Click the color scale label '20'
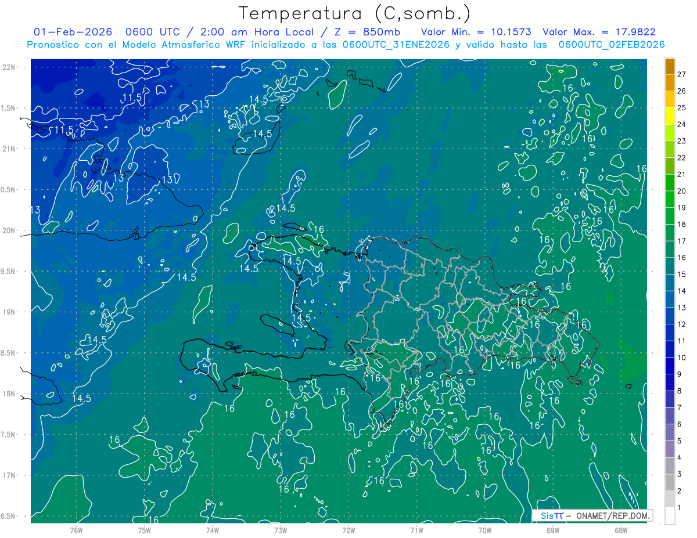This screenshot has height=538, width=697. (x=682, y=191)
